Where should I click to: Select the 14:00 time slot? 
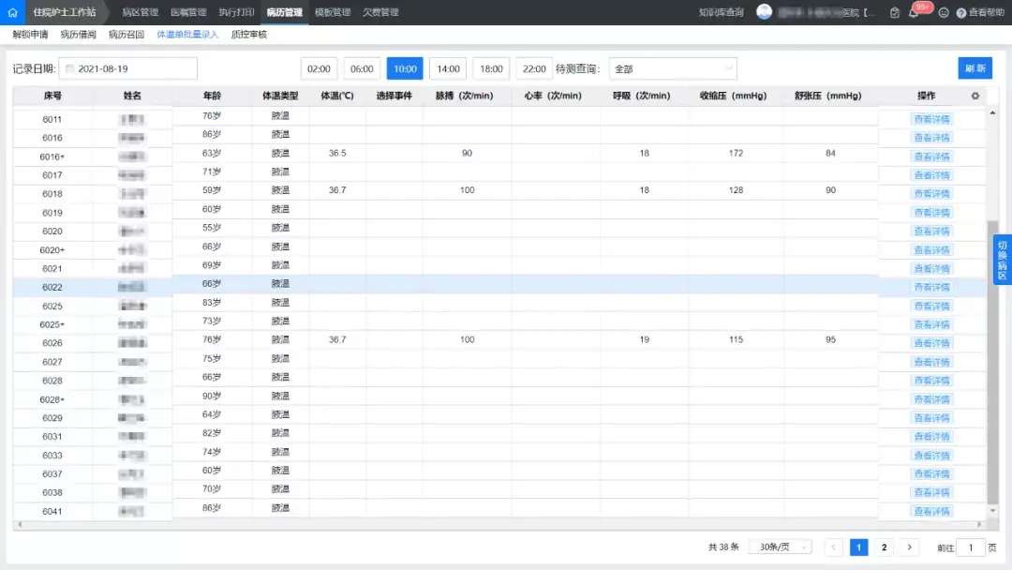[x=448, y=69]
